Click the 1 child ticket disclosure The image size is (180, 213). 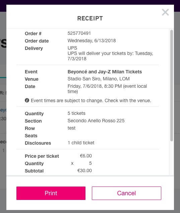click(x=81, y=143)
